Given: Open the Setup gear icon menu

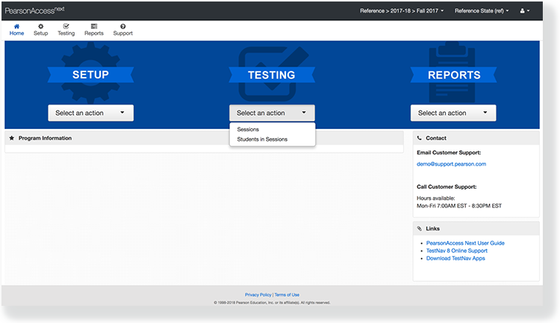Looking at the screenshot, I should pyautogui.click(x=40, y=27).
